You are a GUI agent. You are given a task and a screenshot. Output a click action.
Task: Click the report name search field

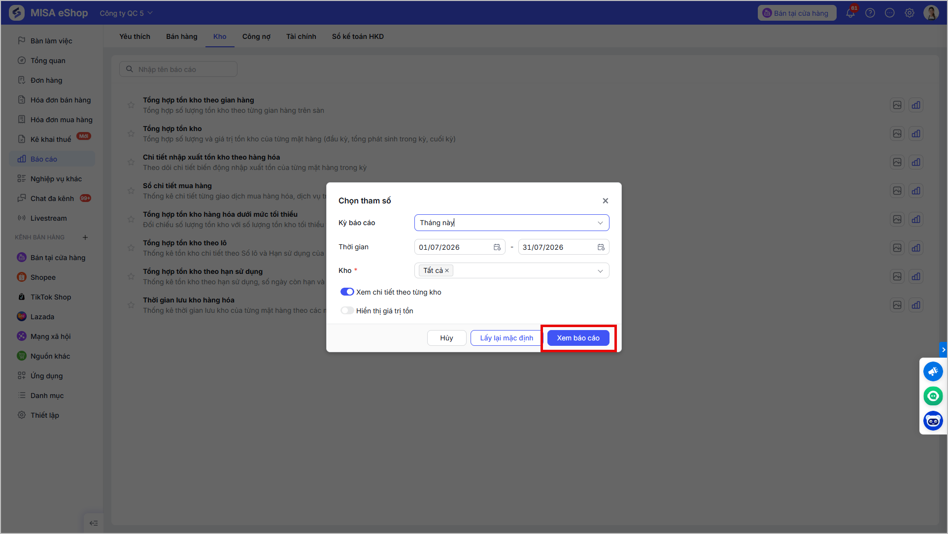[178, 69]
